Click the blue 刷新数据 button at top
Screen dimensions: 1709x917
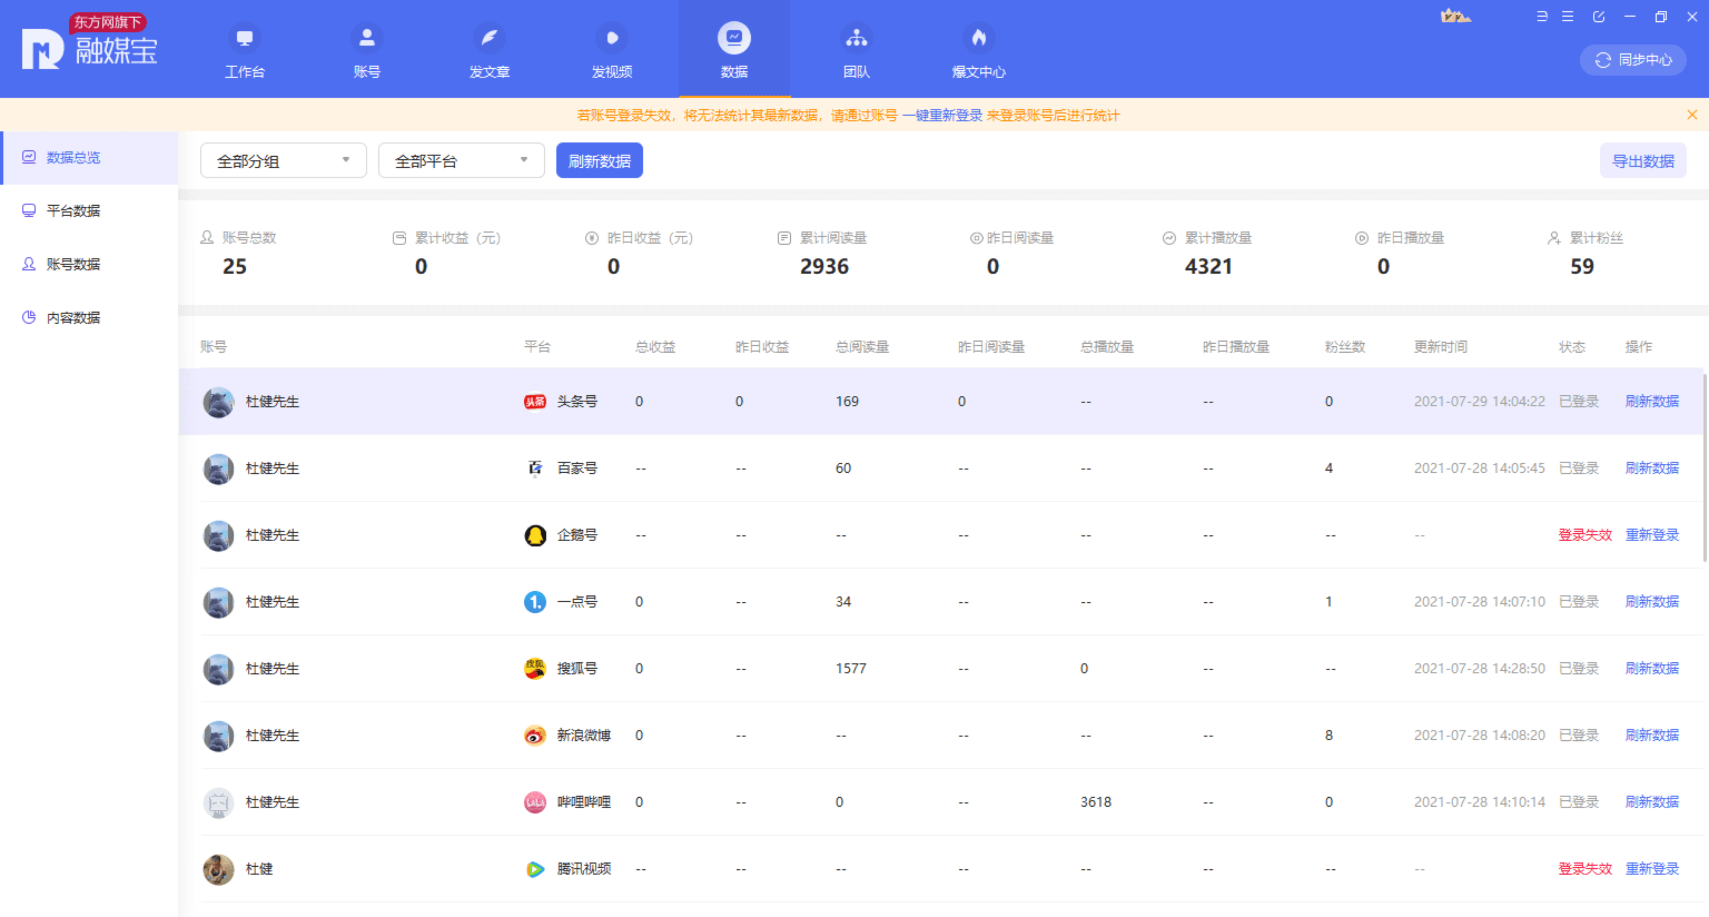(x=599, y=161)
